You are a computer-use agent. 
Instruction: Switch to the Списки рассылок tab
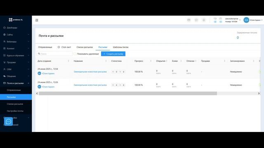point(85,47)
